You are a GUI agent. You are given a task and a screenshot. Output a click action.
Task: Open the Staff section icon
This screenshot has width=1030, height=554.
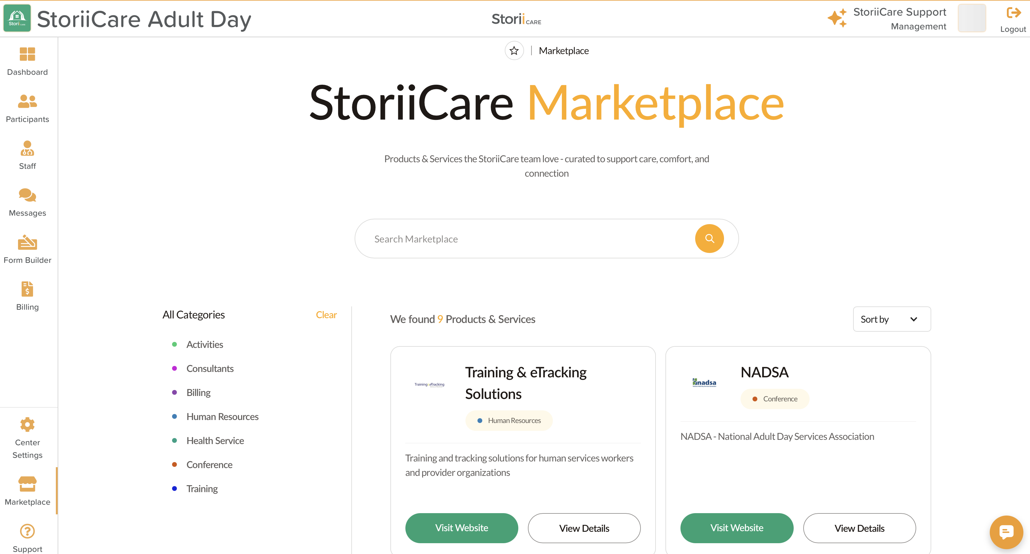(27, 148)
